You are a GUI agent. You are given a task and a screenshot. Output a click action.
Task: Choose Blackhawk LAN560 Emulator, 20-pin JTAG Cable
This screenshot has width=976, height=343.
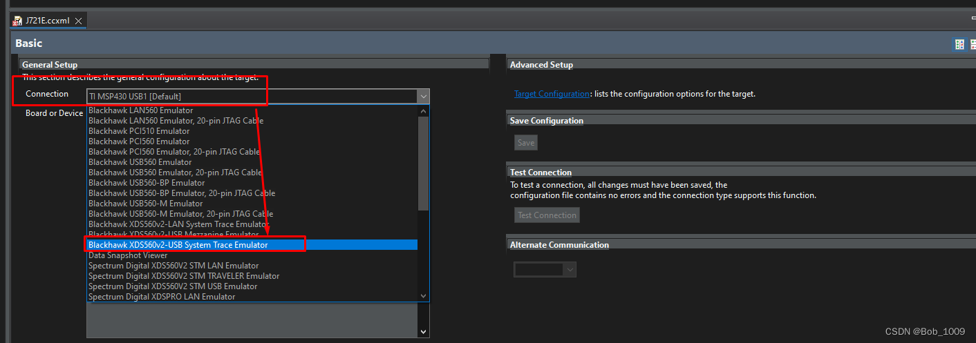(252, 121)
